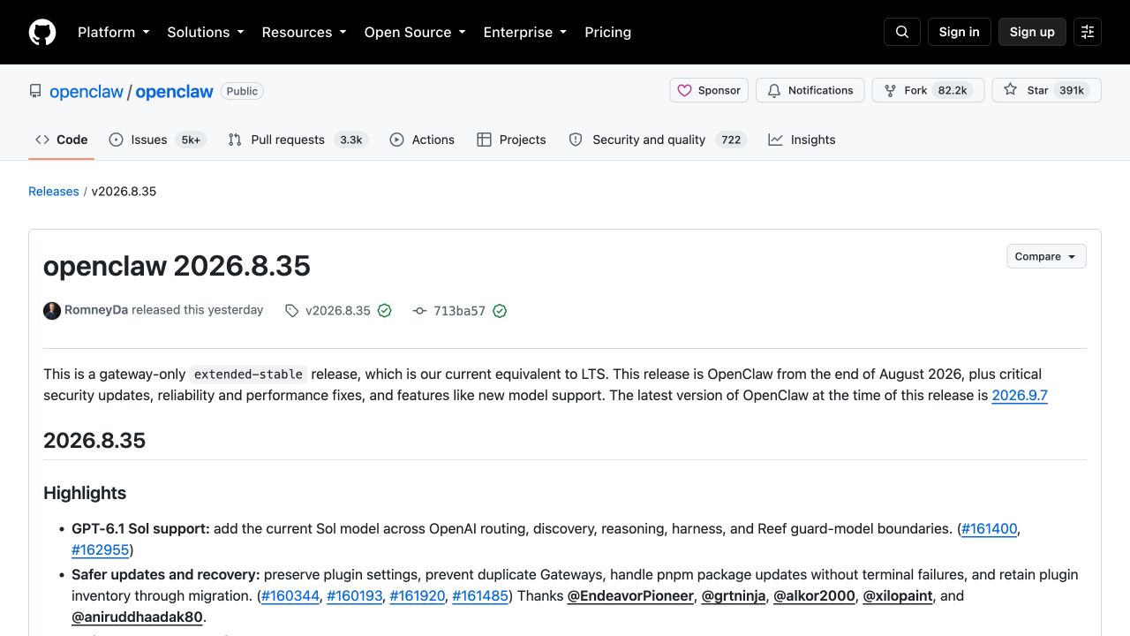Open the appearance settings icon button
The width and height of the screenshot is (1130, 636).
(1088, 32)
